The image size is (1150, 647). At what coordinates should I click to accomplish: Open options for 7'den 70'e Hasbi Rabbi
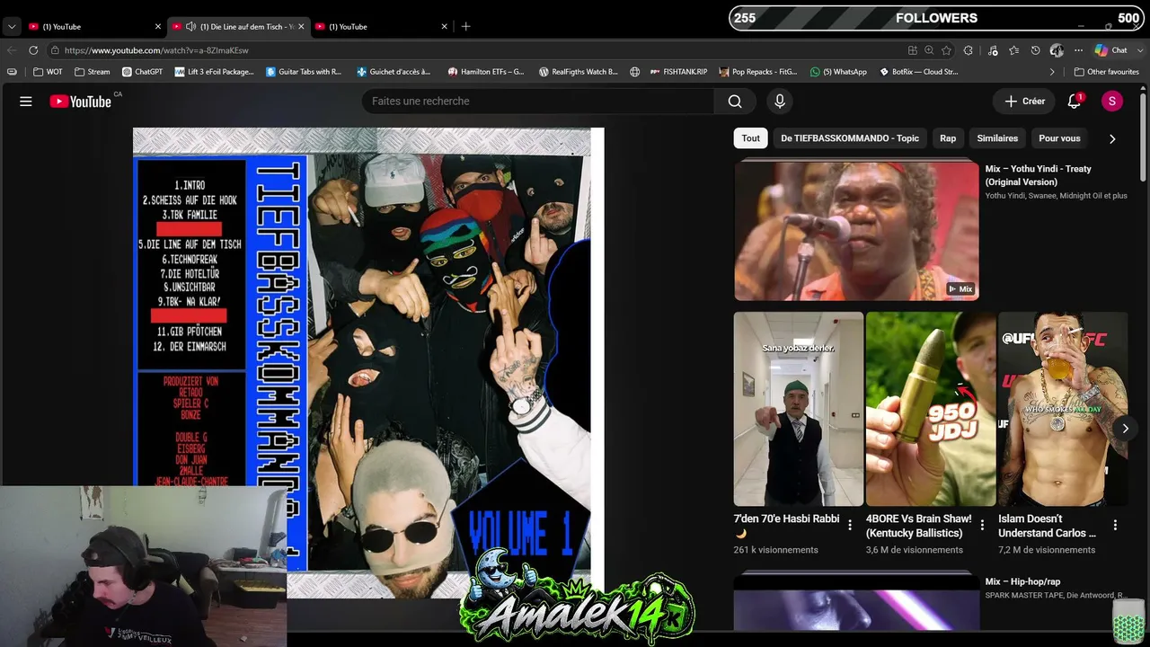tap(850, 525)
